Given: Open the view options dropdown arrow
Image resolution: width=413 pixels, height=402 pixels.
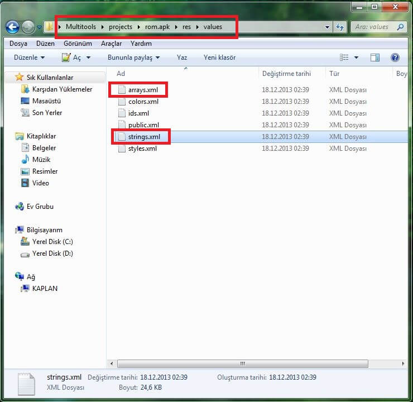Looking at the screenshot, I should click(x=356, y=58).
